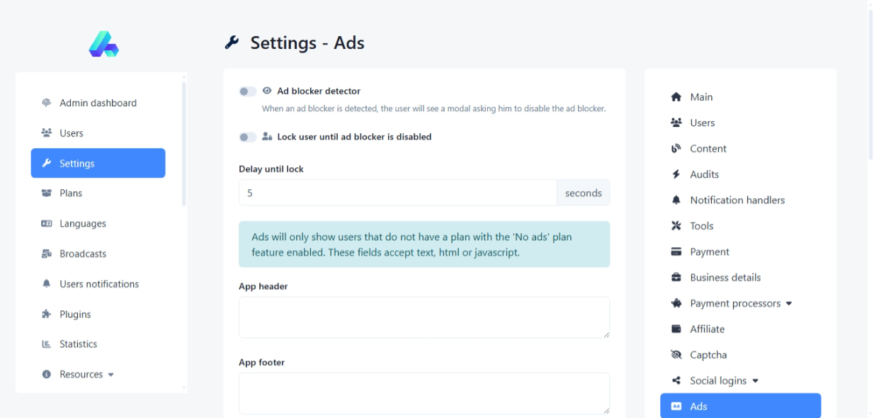The width and height of the screenshot is (874, 418).
Task: Open the Languages menu item
Action: click(x=82, y=224)
